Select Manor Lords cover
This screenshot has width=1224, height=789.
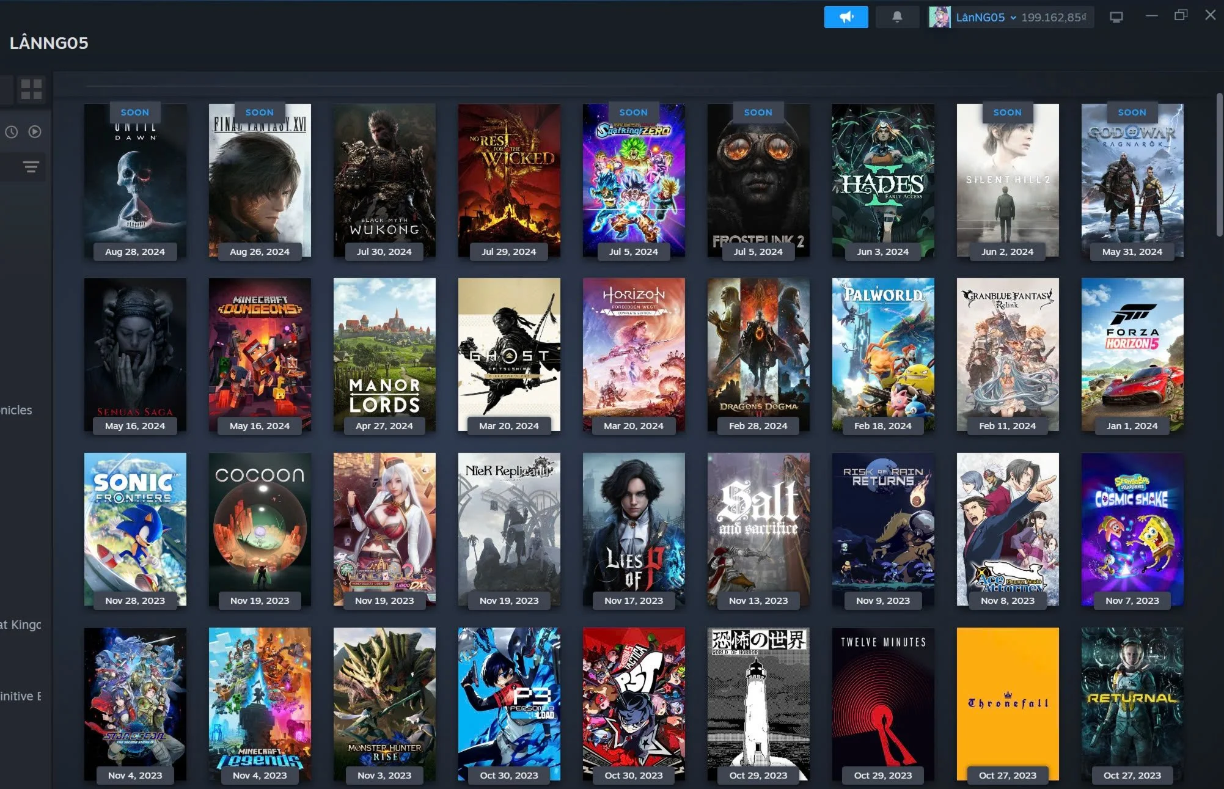point(384,354)
